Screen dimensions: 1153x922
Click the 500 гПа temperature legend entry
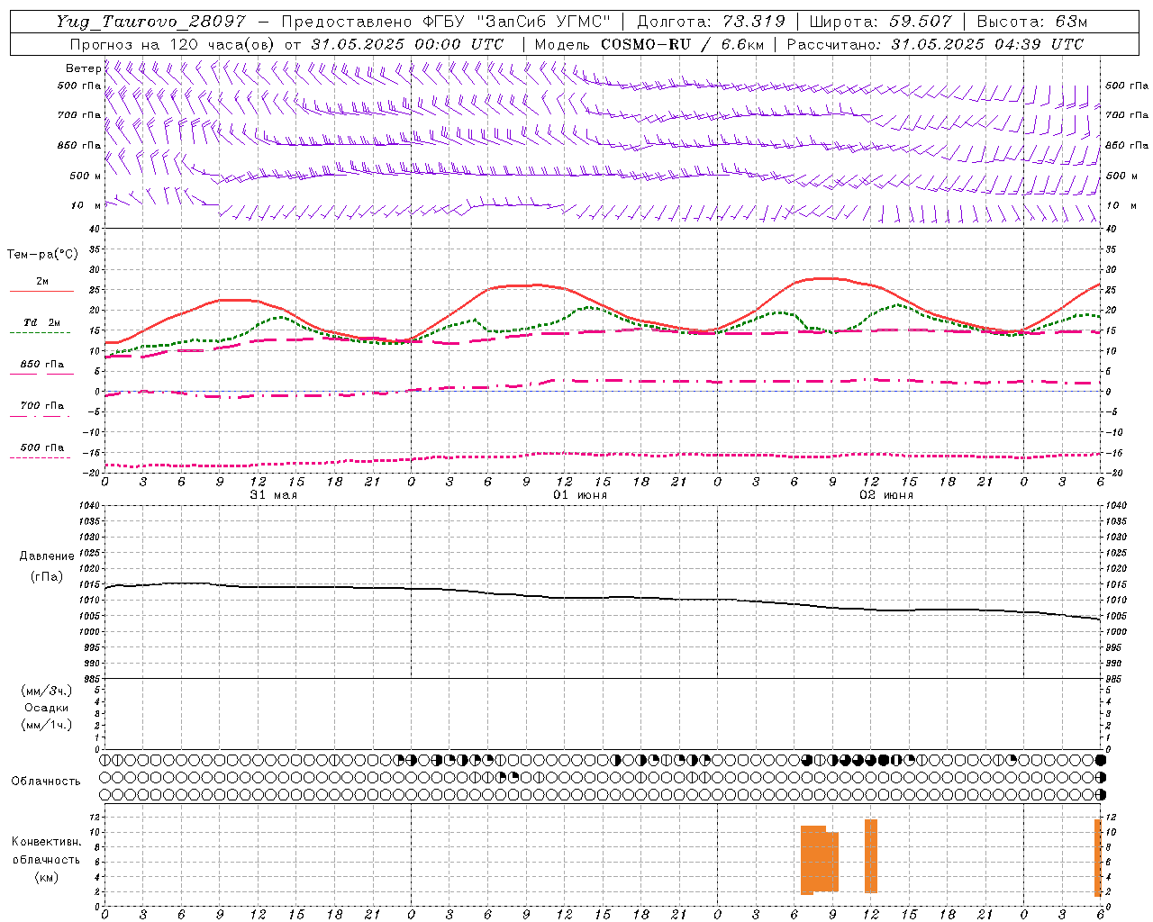(41, 447)
